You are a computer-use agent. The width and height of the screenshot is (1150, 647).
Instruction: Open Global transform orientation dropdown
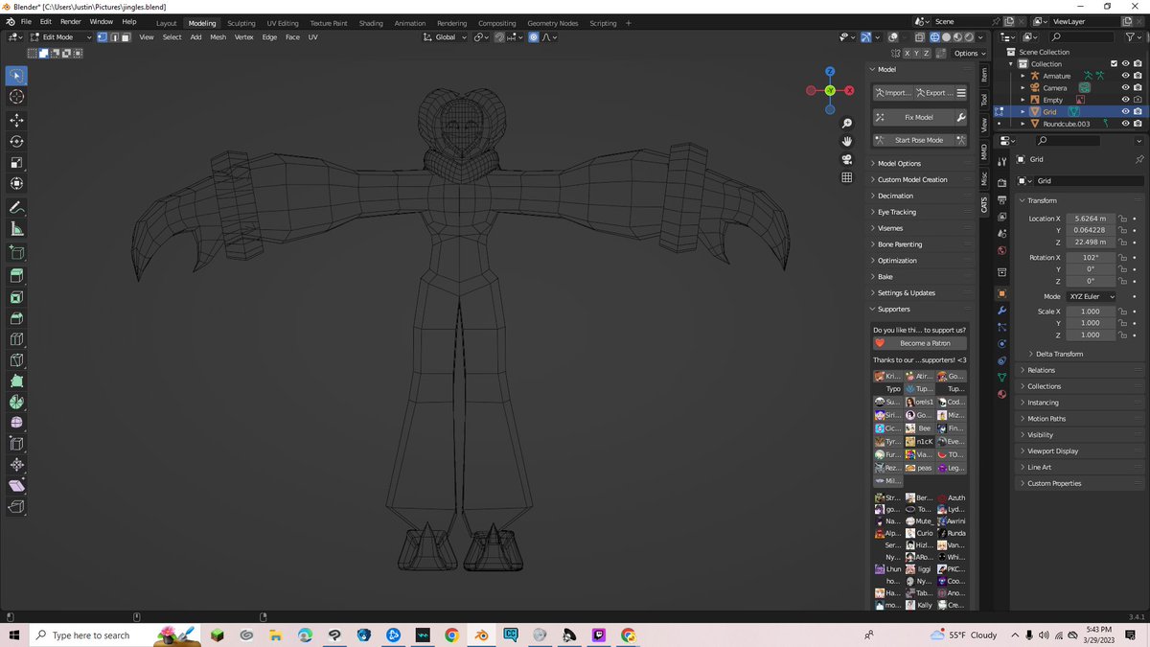pos(446,37)
